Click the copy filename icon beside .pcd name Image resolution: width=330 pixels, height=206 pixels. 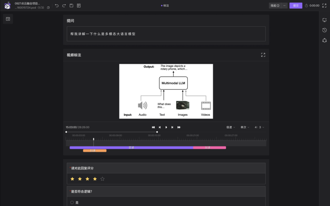point(48,8)
